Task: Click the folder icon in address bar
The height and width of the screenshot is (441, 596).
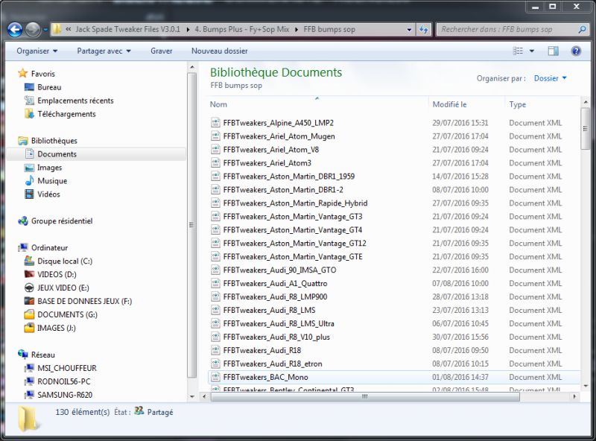Action: 57,29
